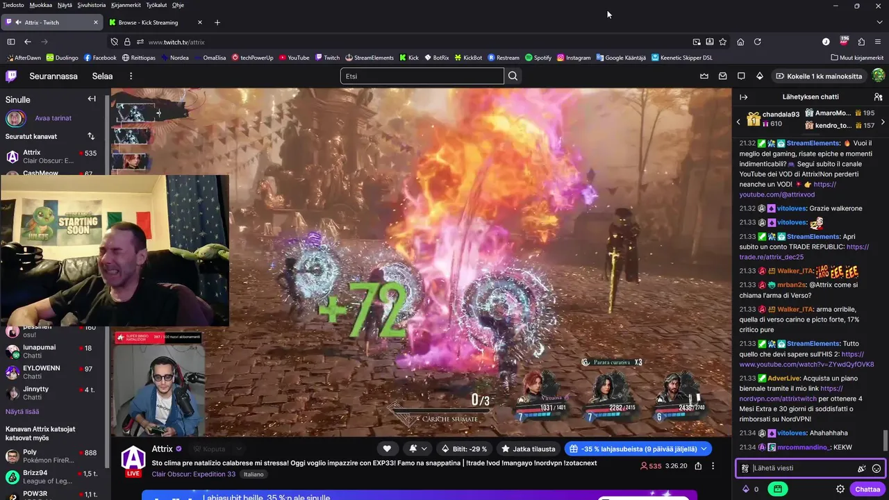Click the search magnifier button

(513, 76)
